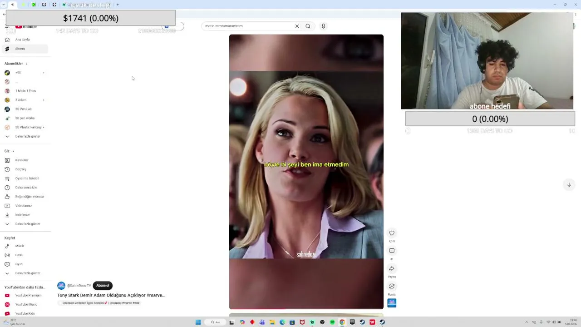Open the Windows Start menu

198,322
